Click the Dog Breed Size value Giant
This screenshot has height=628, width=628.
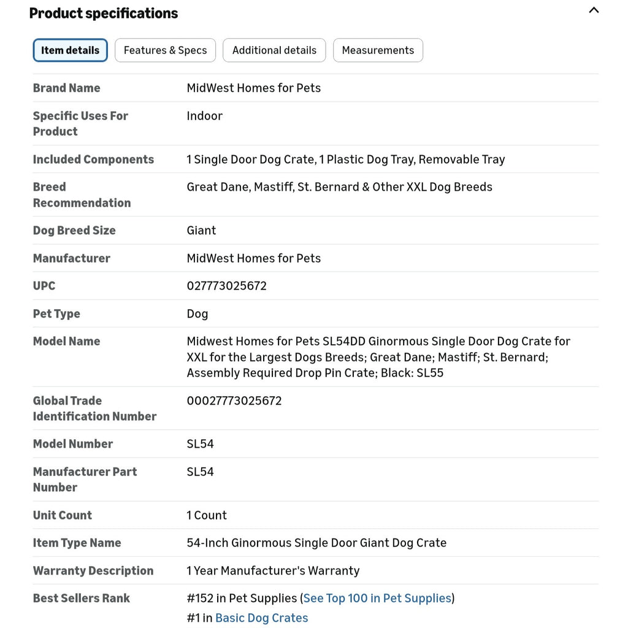pos(201,231)
